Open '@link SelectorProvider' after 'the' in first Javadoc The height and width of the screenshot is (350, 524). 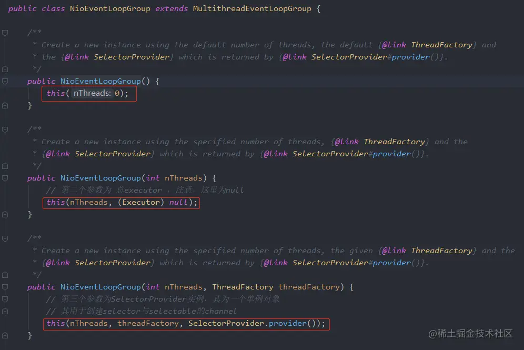tap(117, 57)
